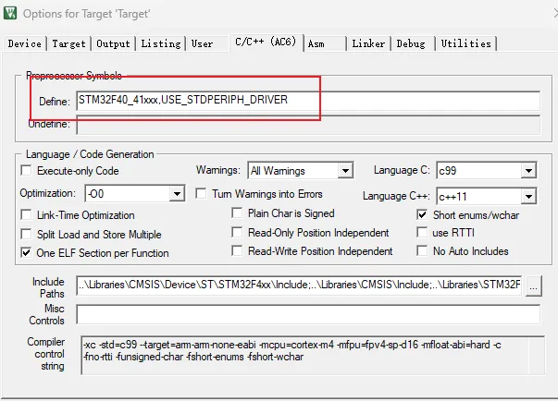This screenshot has width=558, height=401.
Task: Check Plain Char is Signed option
Action: click(237, 213)
